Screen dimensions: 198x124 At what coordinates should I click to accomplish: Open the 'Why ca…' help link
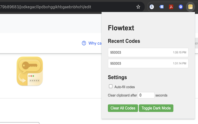(95, 43)
